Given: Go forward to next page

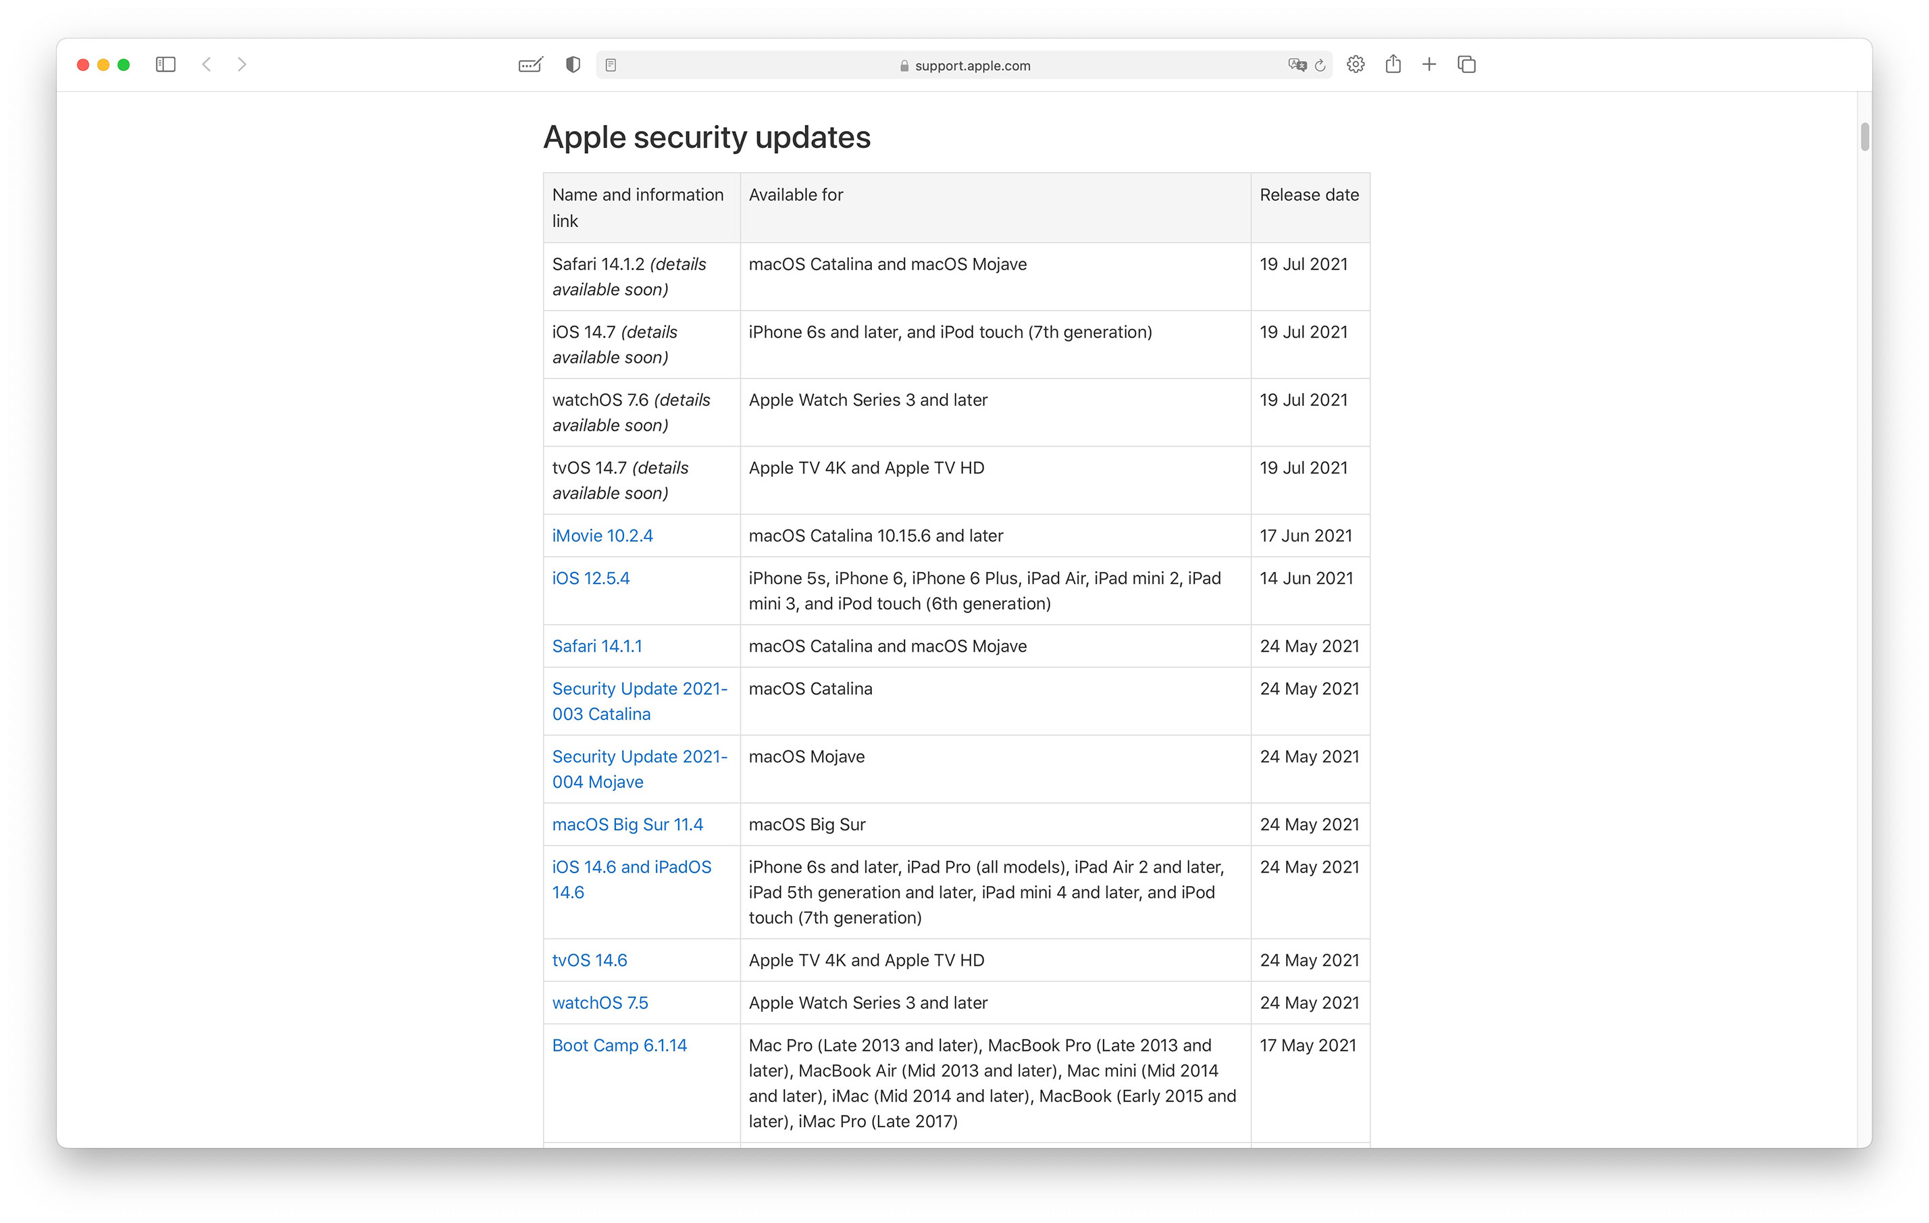Looking at the screenshot, I should tap(242, 65).
